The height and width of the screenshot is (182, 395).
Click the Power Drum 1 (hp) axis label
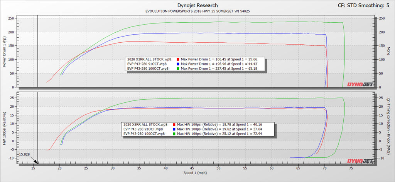coord(5,52)
